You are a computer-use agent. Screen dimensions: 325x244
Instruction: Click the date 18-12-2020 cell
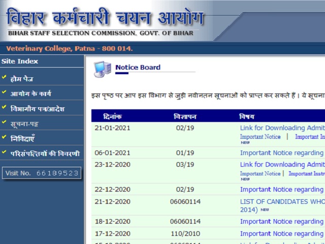(112, 222)
